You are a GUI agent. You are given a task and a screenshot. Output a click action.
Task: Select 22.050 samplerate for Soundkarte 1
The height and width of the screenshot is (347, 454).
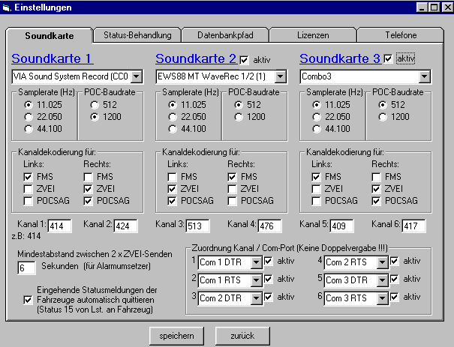pos(29,116)
